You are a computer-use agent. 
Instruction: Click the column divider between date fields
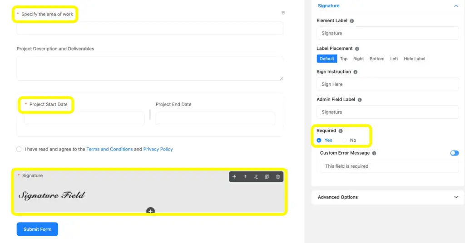pos(150,115)
